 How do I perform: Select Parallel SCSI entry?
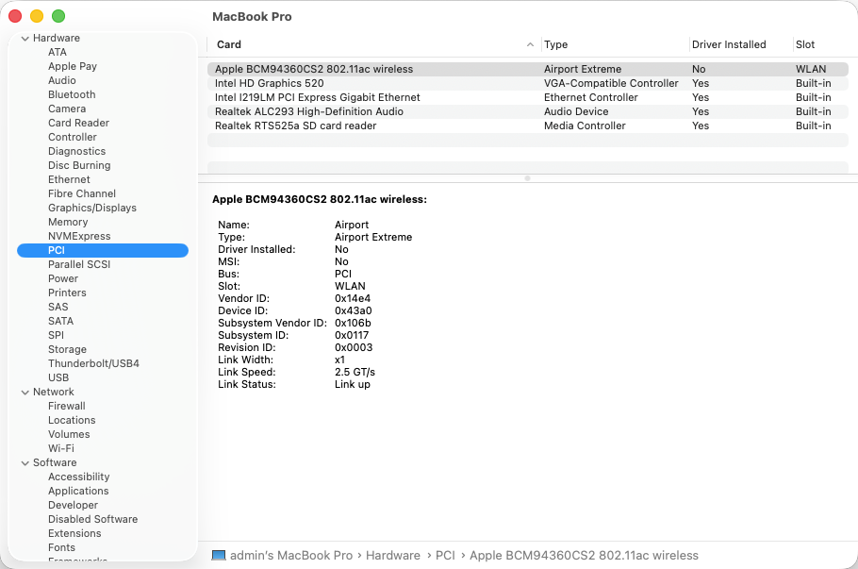click(x=79, y=264)
